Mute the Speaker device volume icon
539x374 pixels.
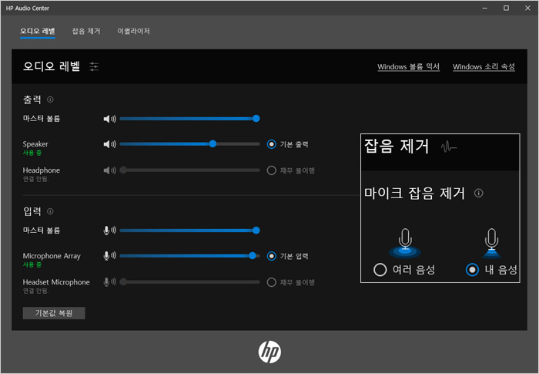click(x=109, y=144)
